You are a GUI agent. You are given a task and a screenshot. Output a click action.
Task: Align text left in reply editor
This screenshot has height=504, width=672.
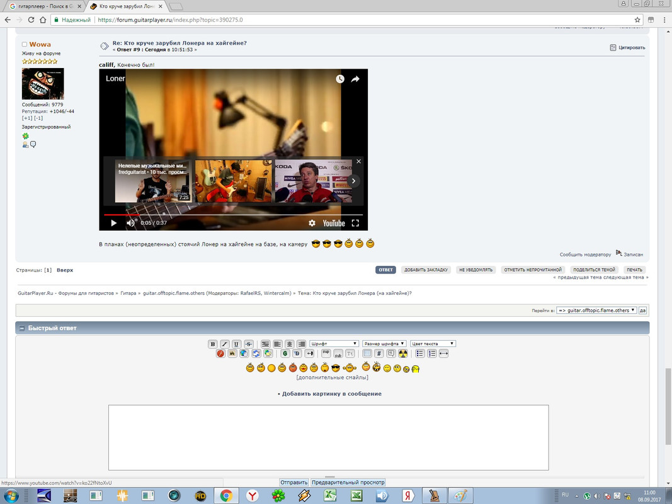(x=277, y=344)
